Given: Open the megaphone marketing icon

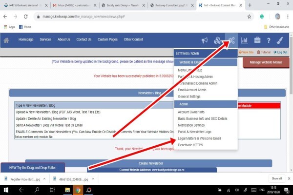Looking at the screenshot, I should click(x=205, y=40).
